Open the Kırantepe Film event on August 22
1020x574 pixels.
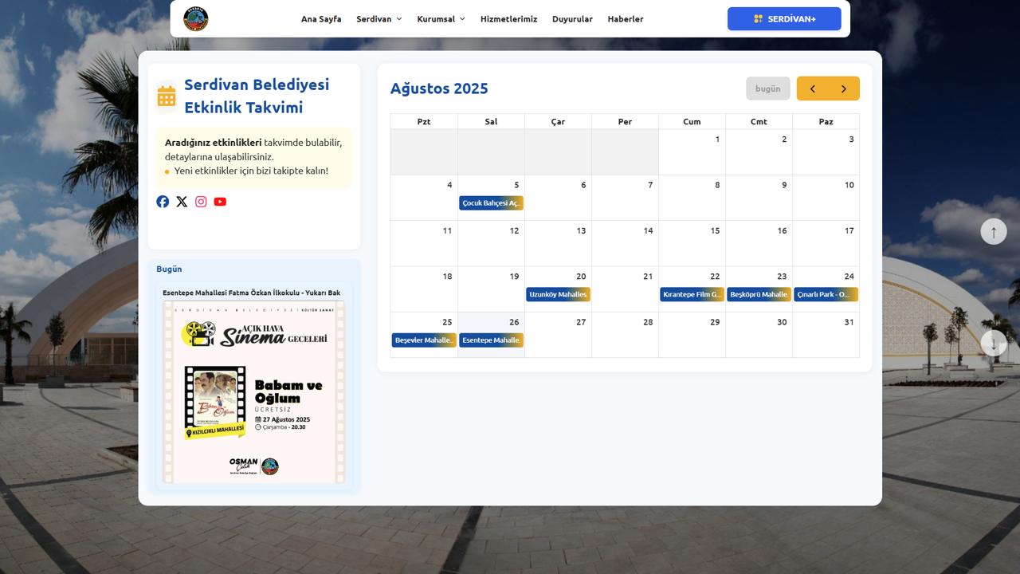pos(692,294)
